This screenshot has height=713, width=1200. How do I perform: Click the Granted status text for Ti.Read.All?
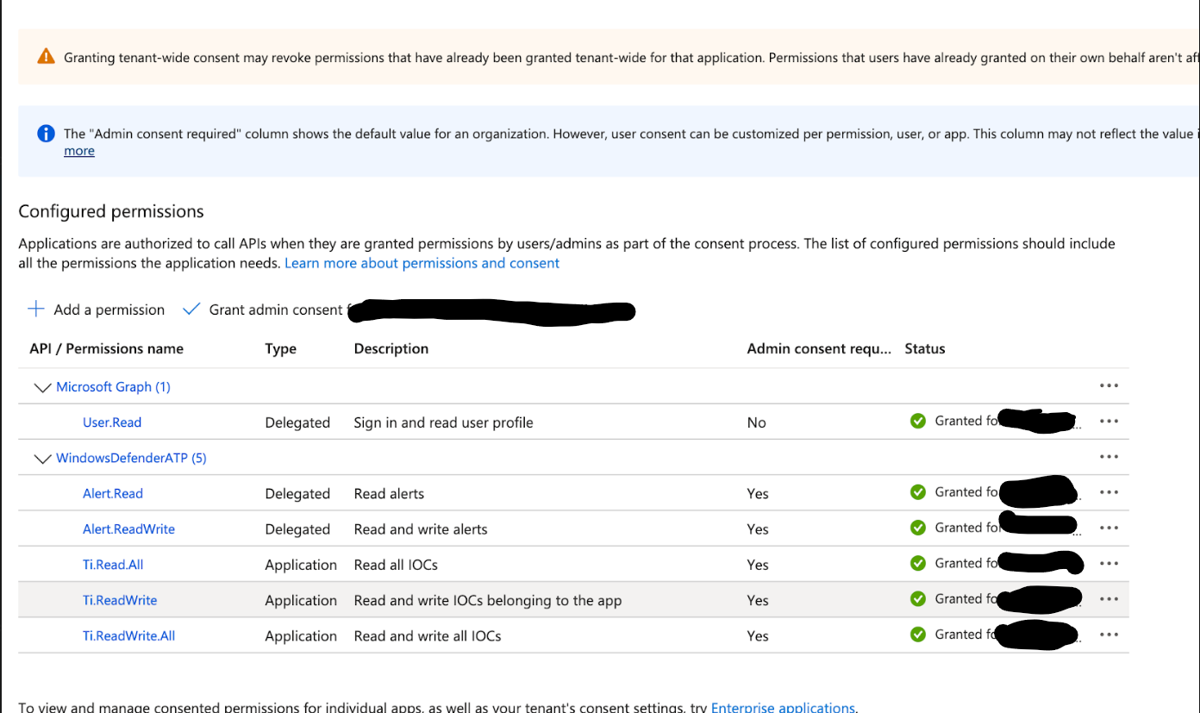pos(966,563)
